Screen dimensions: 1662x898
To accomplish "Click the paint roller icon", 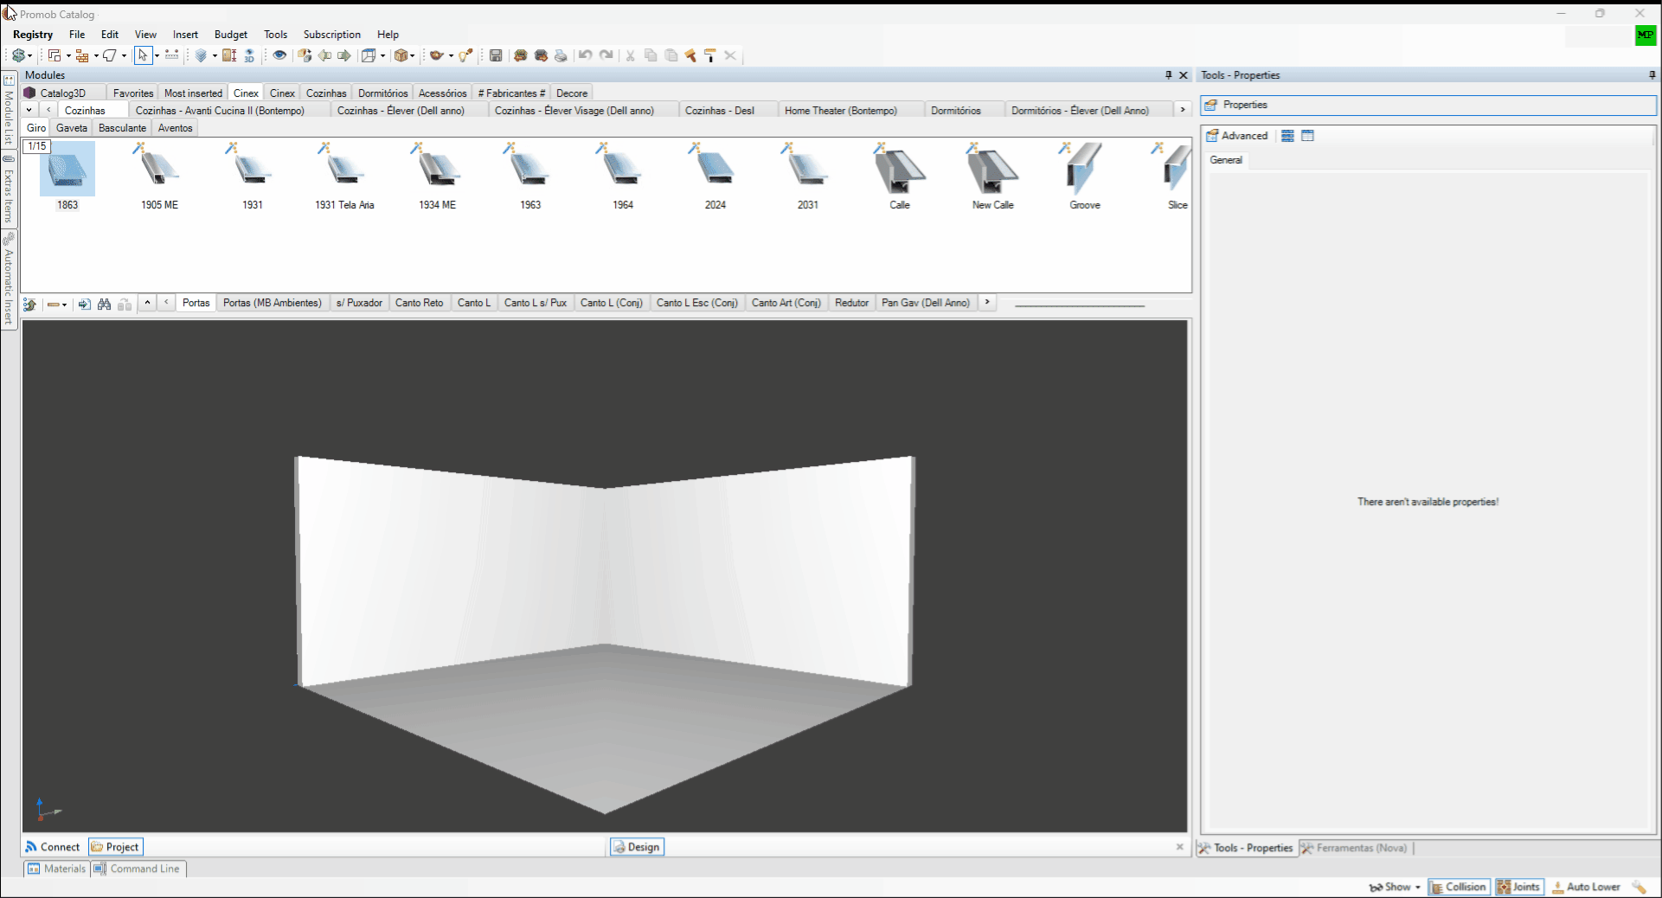I will [x=710, y=55].
